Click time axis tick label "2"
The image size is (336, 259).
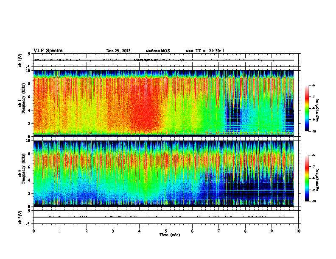[x=87, y=231]
